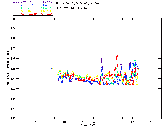Click the x-axis label 8
166x132 pixels.
[x=45, y=122]
